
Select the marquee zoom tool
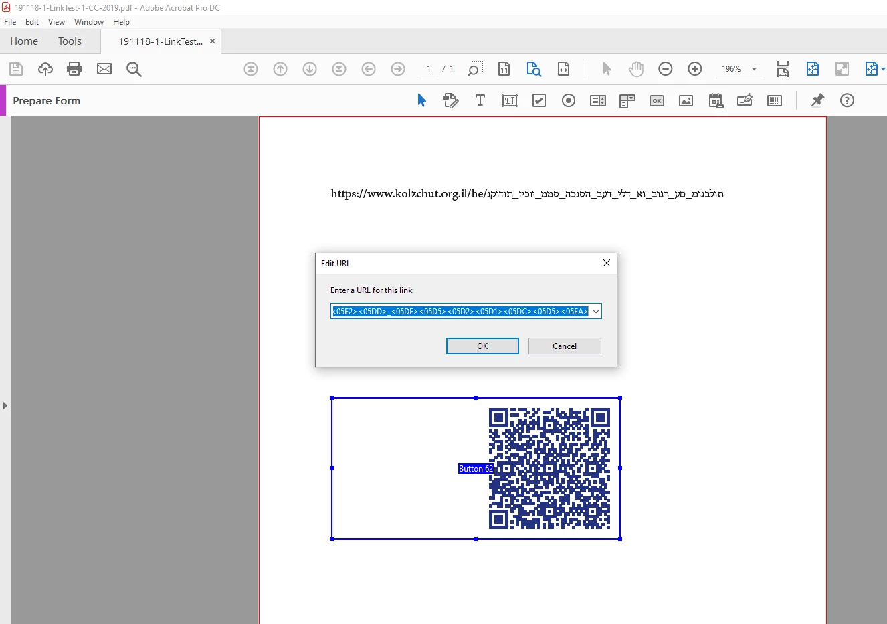click(475, 69)
